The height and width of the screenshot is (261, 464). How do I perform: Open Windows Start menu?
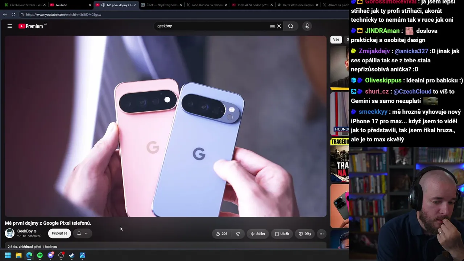(8, 255)
